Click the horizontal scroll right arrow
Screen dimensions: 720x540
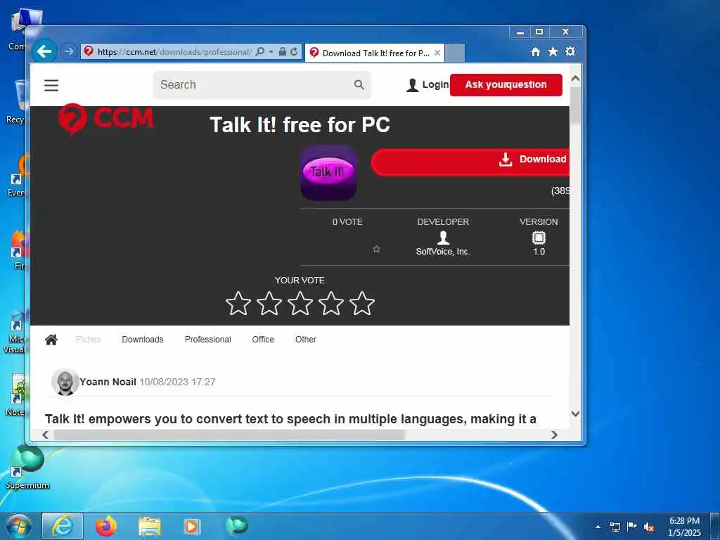pyautogui.click(x=554, y=435)
